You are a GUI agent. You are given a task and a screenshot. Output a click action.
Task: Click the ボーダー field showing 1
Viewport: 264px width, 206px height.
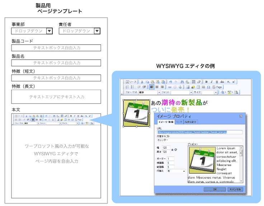170,159
